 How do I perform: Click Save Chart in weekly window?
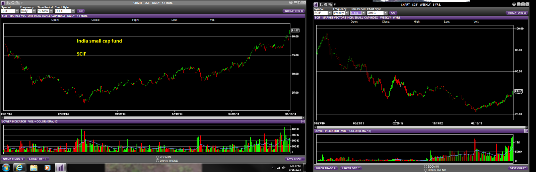(518, 168)
